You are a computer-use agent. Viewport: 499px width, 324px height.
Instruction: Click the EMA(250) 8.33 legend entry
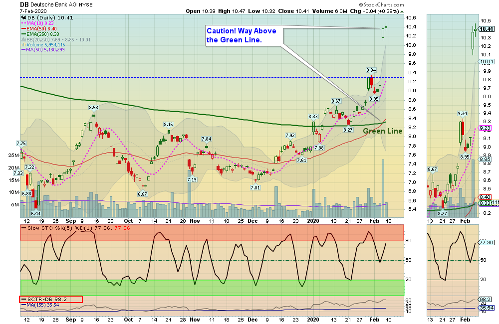coord(40,34)
